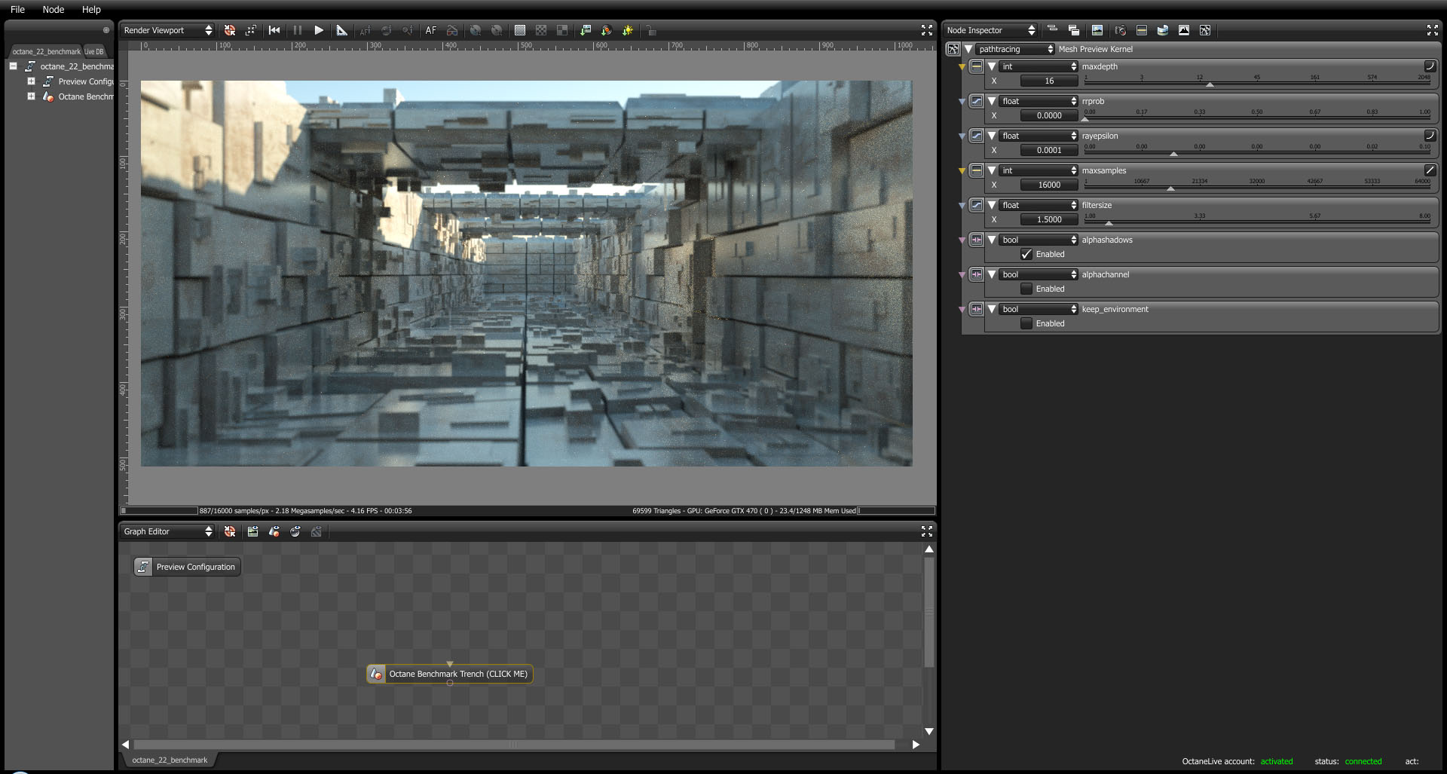Image resolution: width=1447 pixels, height=774 pixels.
Task: Click the imager histogram icon in Node Inspector
Action: tap(1184, 30)
